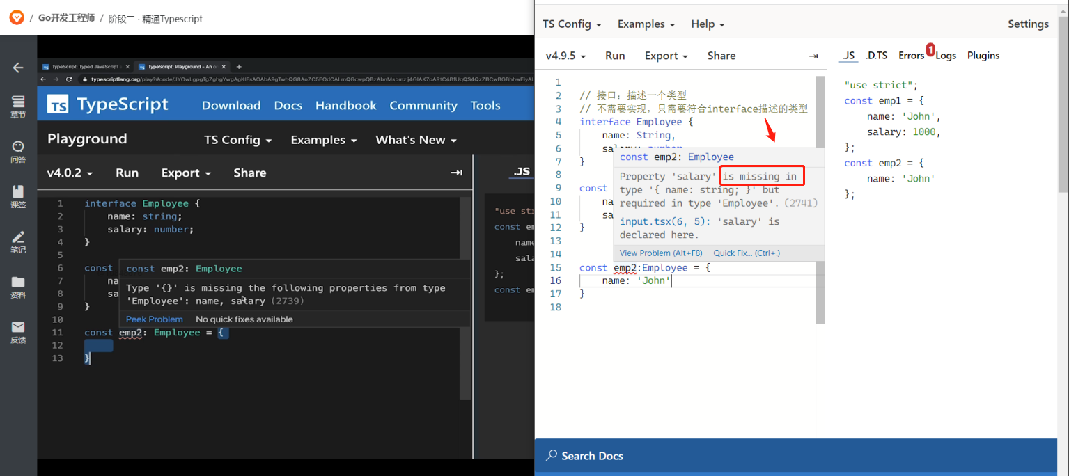Open the 笔记 notes sidebar icon
The width and height of the screenshot is (1069, 476).
point(18,242)
